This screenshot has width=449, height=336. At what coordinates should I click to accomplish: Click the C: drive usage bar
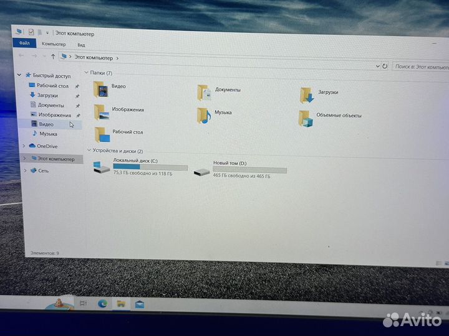150,167
